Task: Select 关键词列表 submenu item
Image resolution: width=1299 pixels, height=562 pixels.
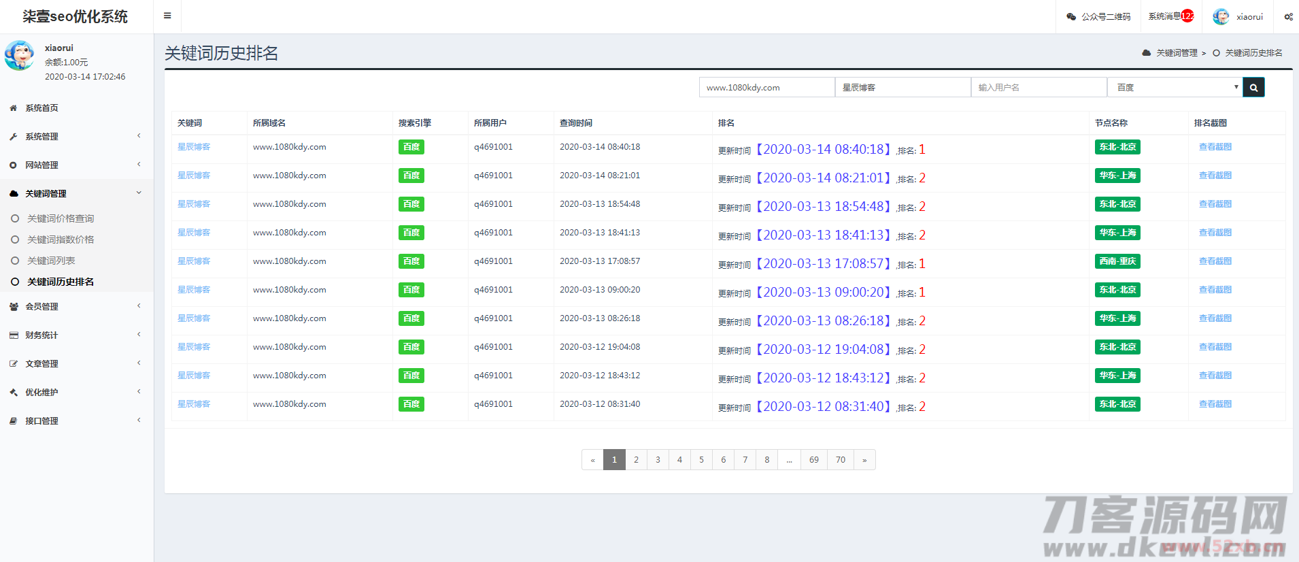Action: (x=51, y=261)
